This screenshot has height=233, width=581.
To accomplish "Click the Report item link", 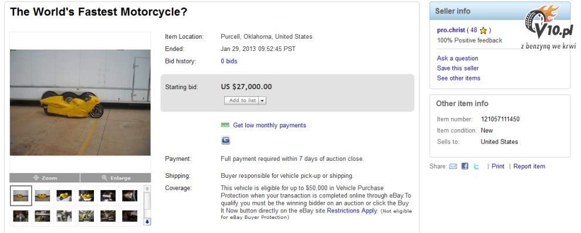I will coord(529,166).
